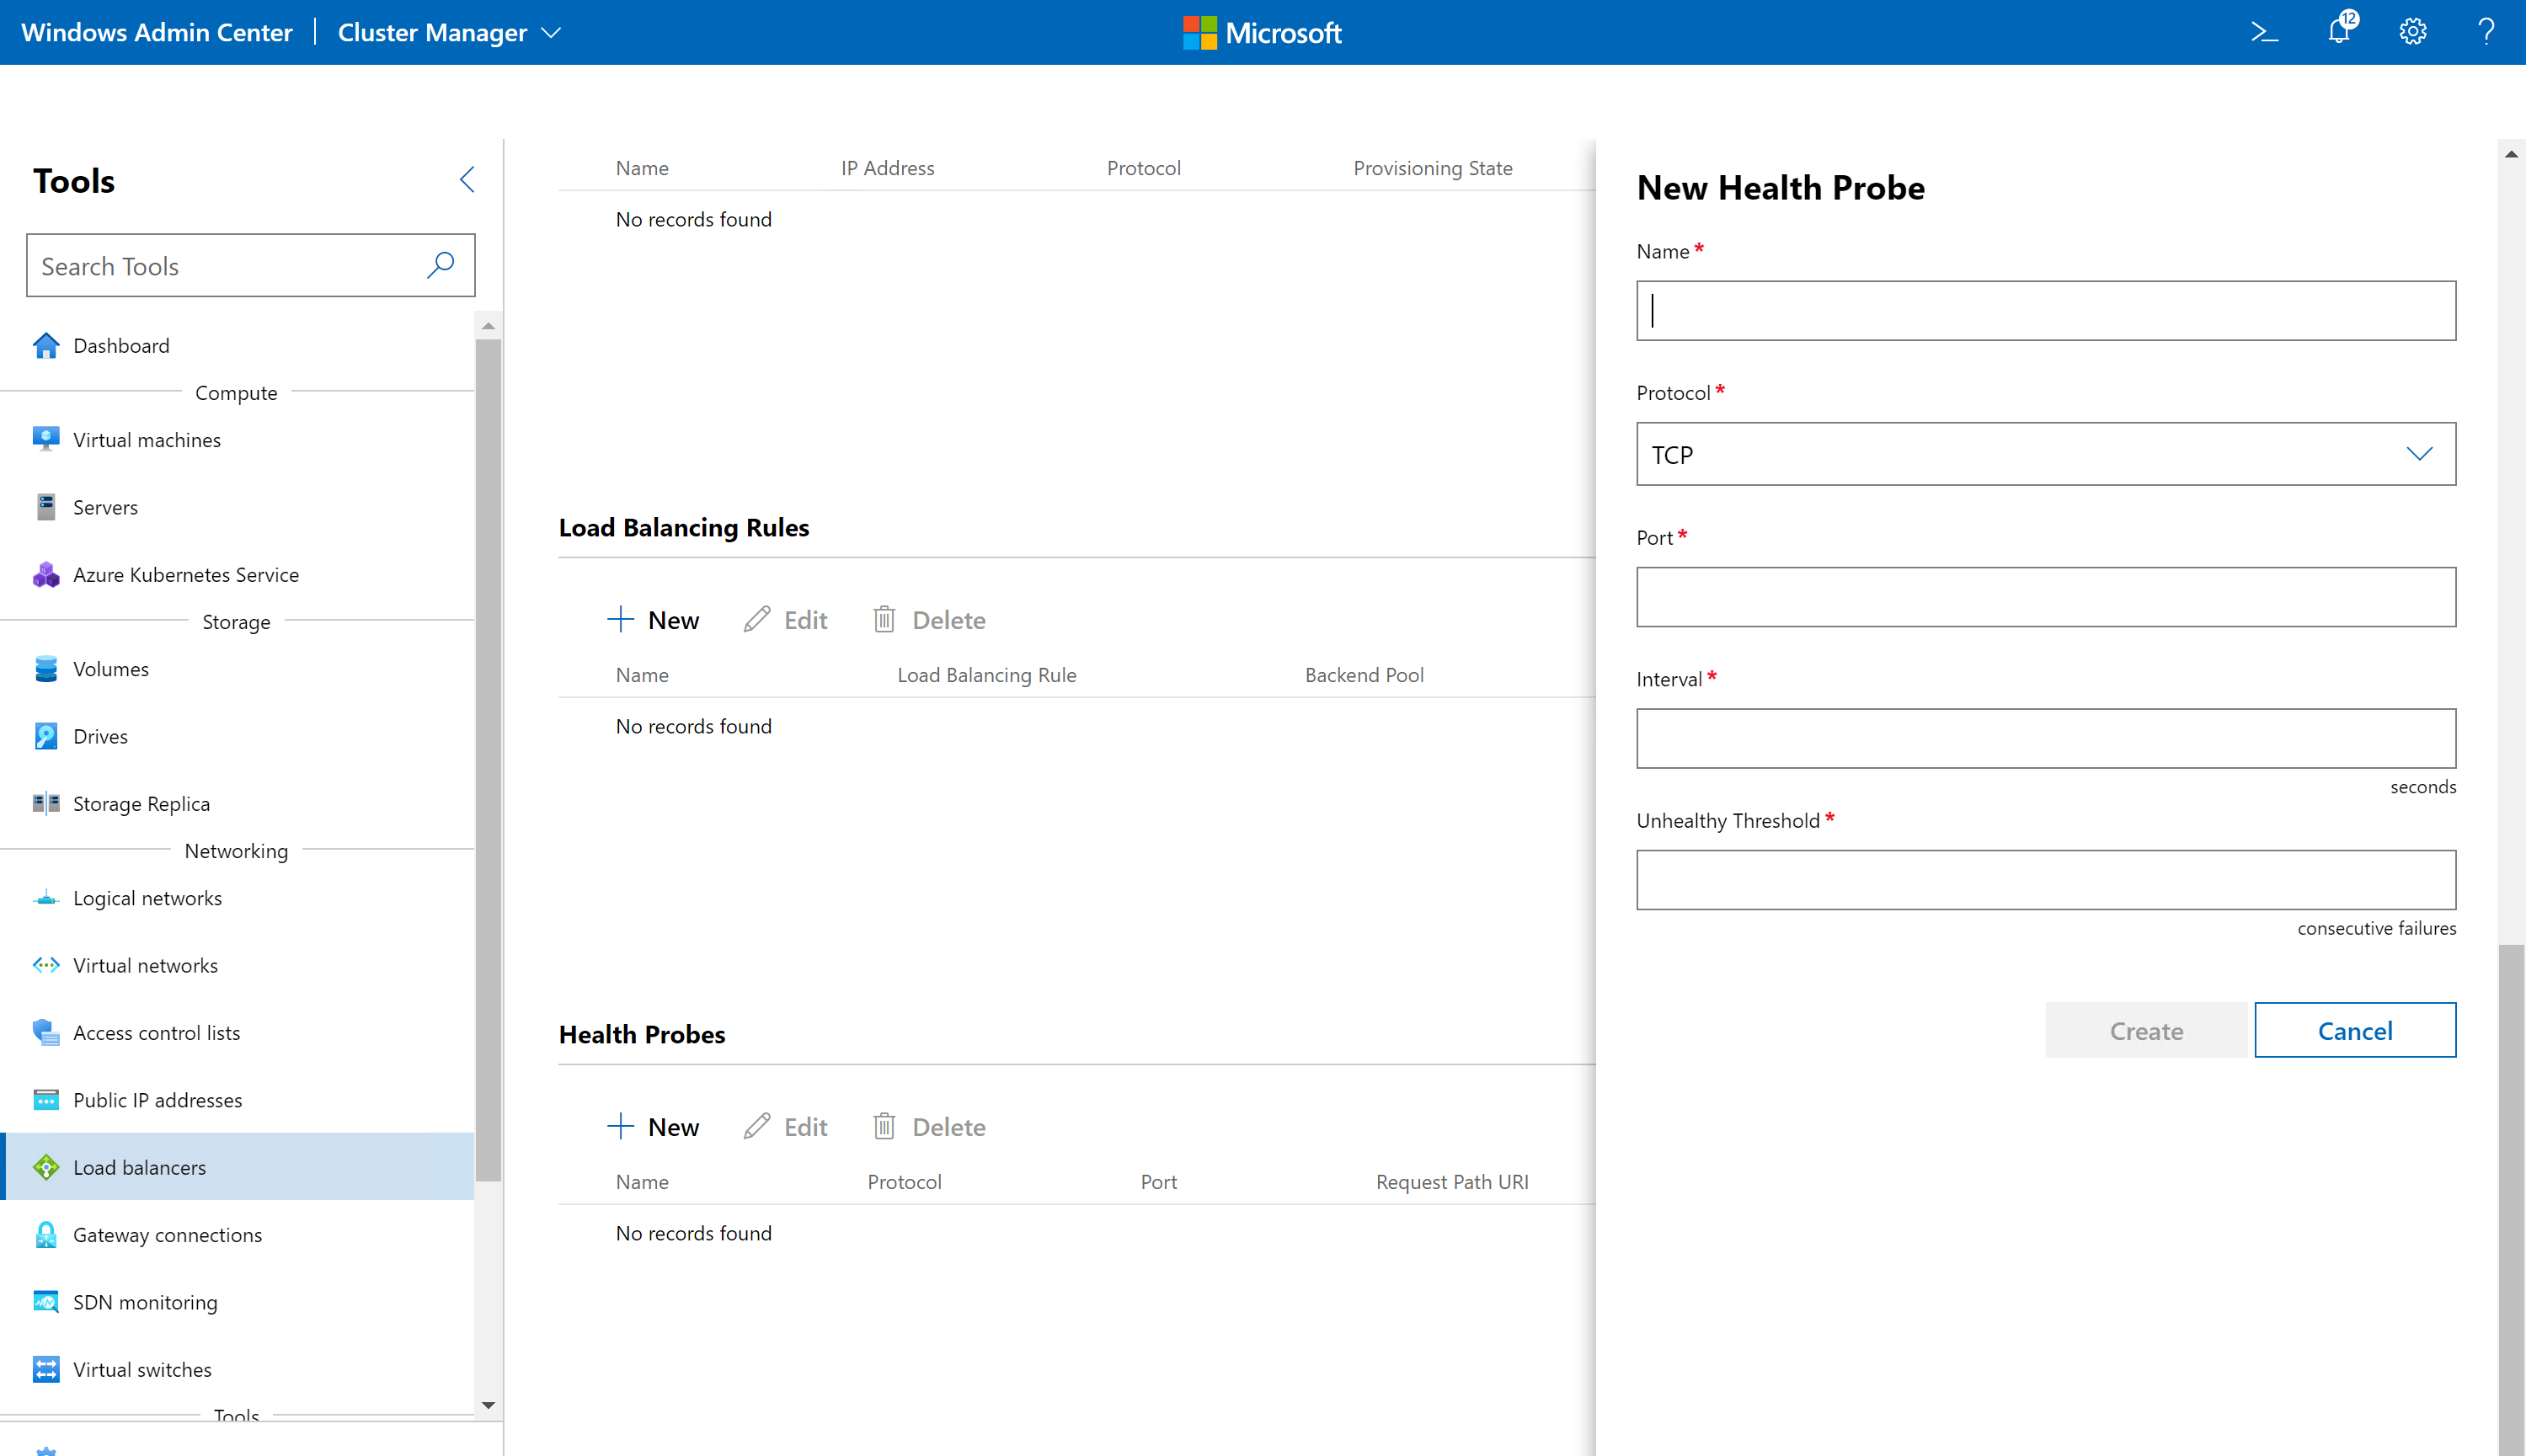The height and width of the screenshot is (1456, 2526).
Task: Click Cancel in New Health Probe
Action: click(2354, 1030)
